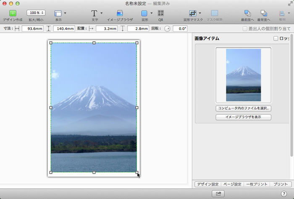Switch to the デザイン設定 tab
Image resolution: width=294 pixels, height=199 pixels.
coord(208,184)
